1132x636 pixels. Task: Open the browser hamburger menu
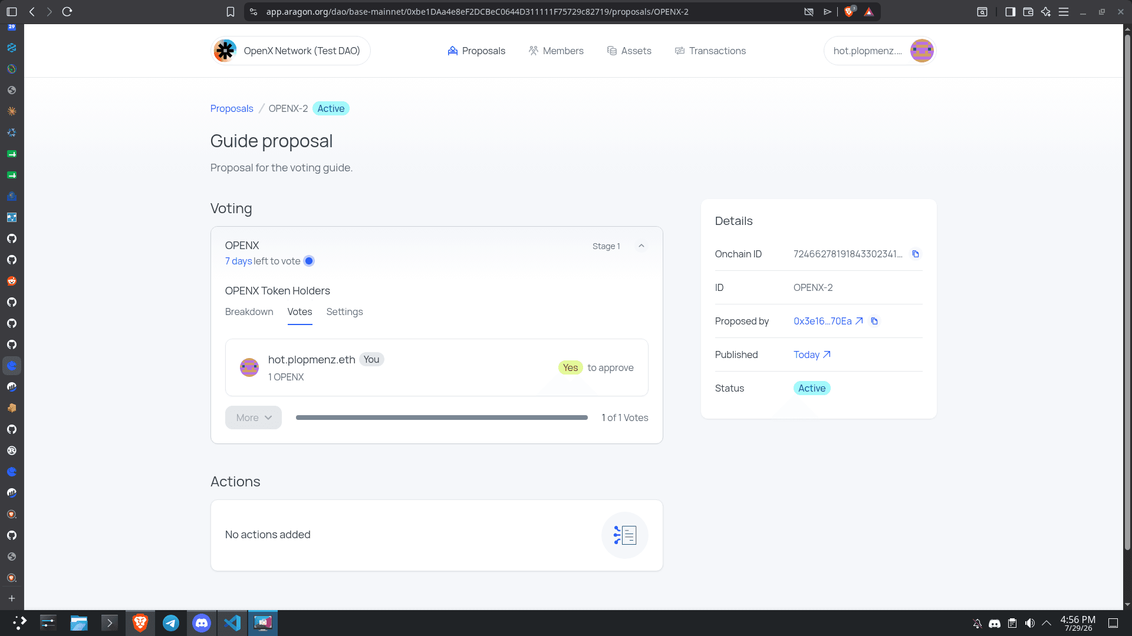point(1064,12)
